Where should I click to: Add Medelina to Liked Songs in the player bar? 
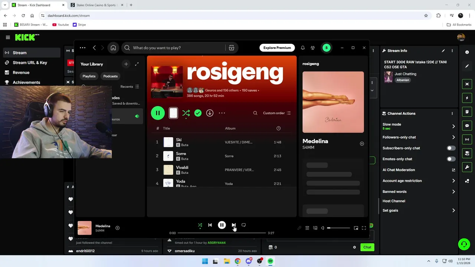coord(117,228)
